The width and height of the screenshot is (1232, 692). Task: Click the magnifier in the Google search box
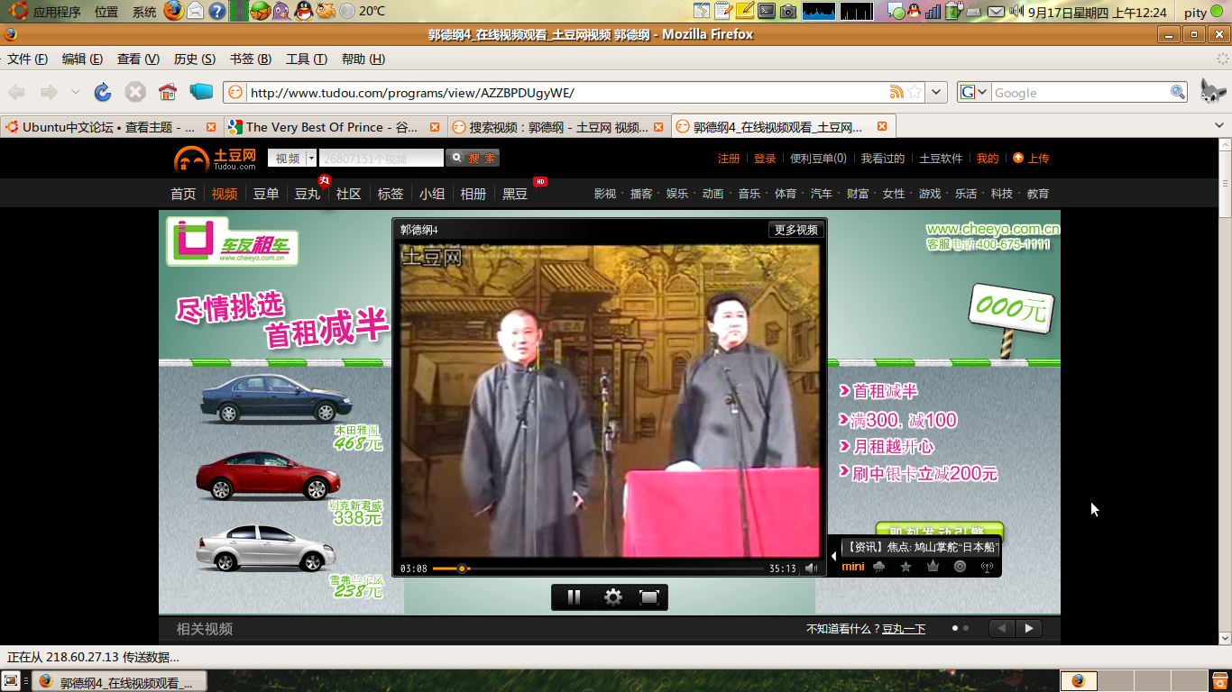(x=1178, y=92)
